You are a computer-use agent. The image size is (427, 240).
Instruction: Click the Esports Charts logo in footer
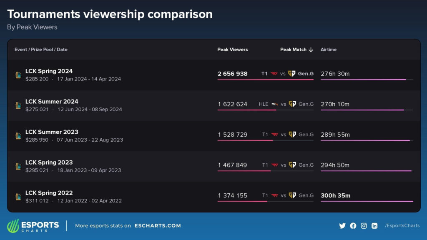coord(33,225)
